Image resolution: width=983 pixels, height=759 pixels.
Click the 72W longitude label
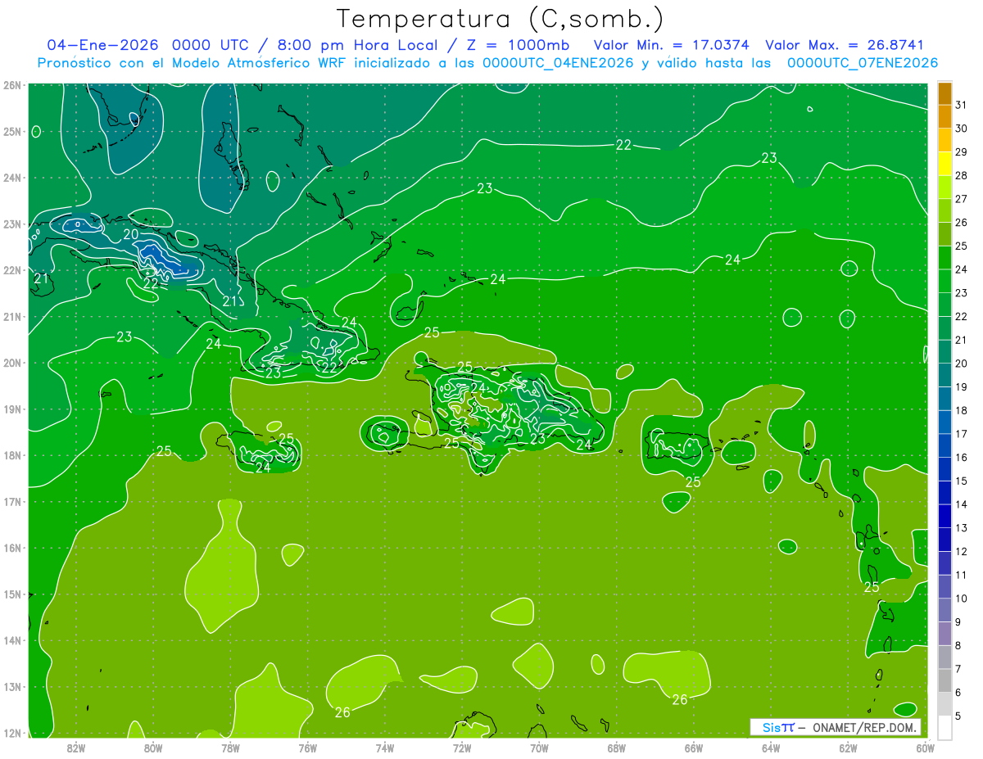(462, 748)
